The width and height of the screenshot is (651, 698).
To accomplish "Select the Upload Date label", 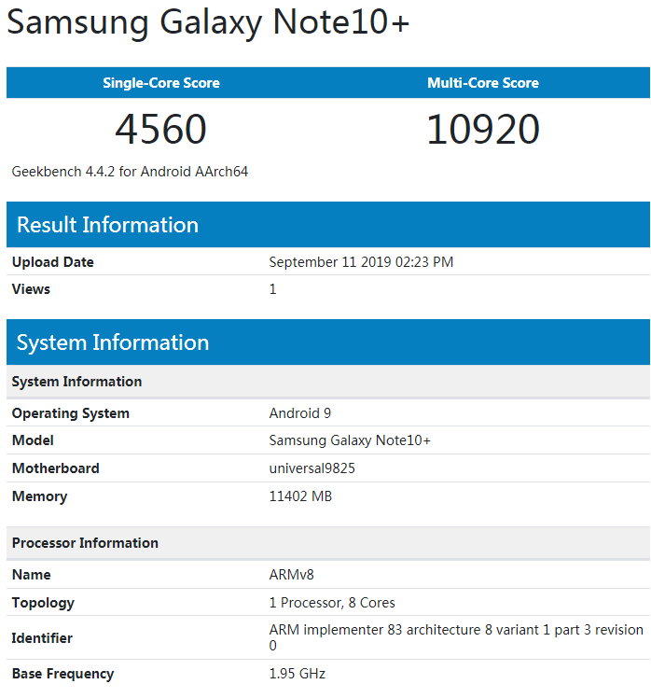I will [x=53, y=261].
